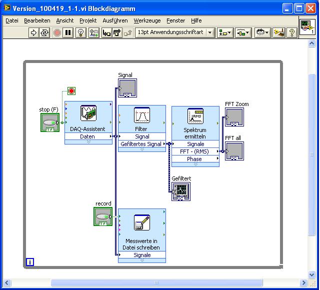
Task: Select the FFT Zoom graph indicator
Action: tap(234, 117)
